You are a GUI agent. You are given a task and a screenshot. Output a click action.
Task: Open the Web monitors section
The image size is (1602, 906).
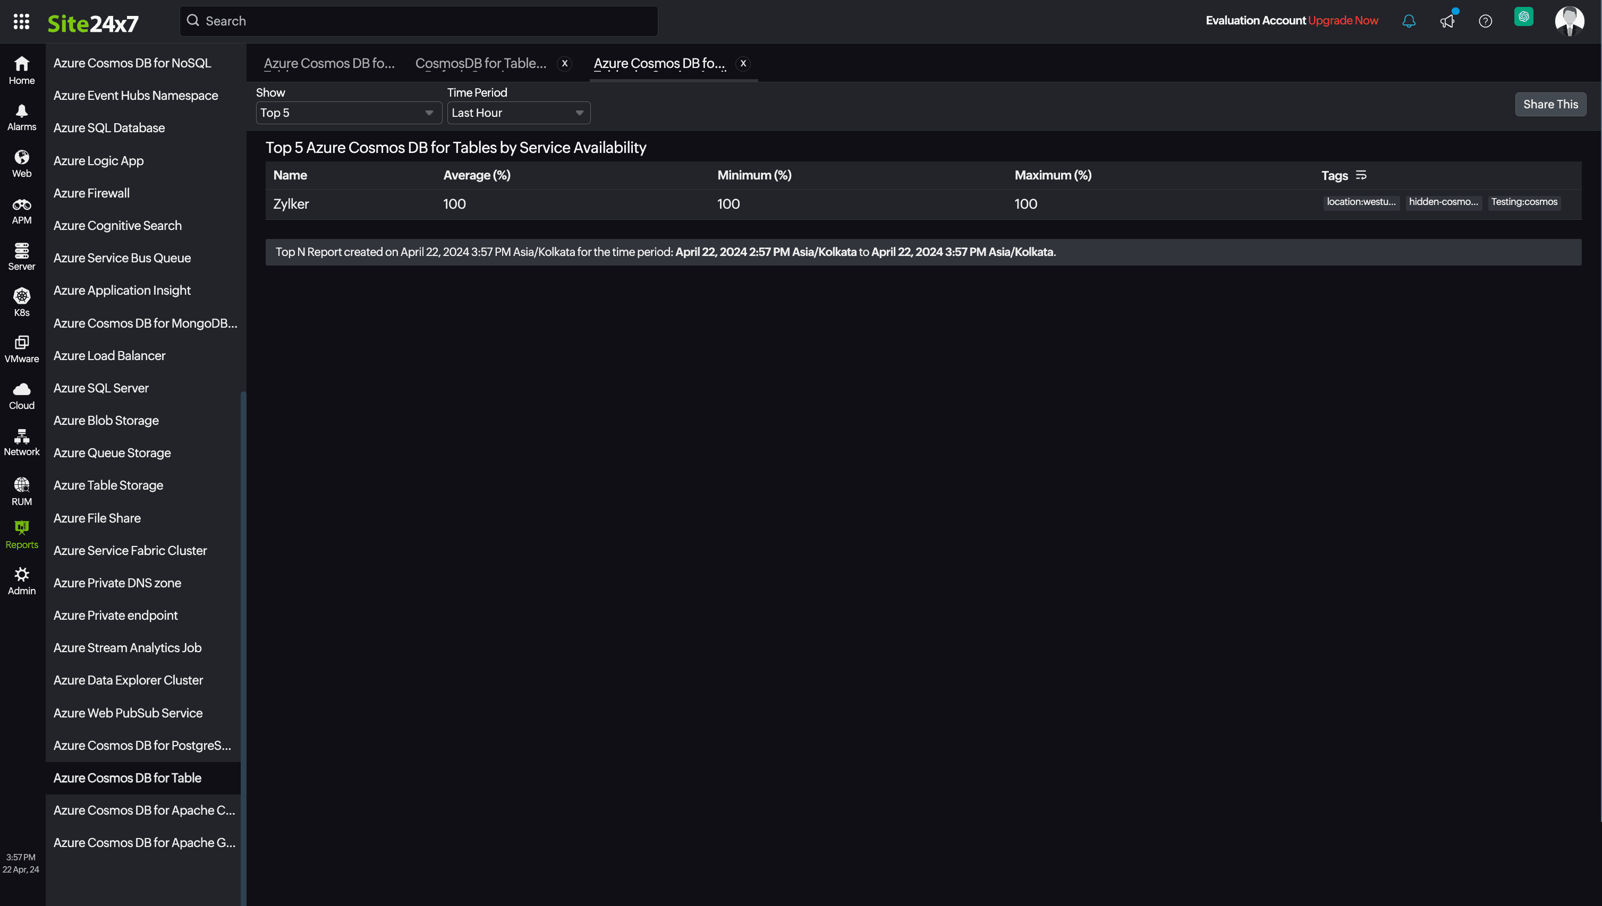pos(22,164)
